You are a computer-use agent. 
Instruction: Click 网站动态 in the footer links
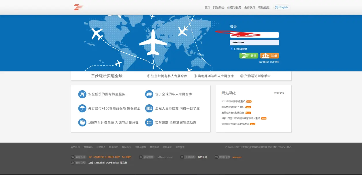click(127, 147)
